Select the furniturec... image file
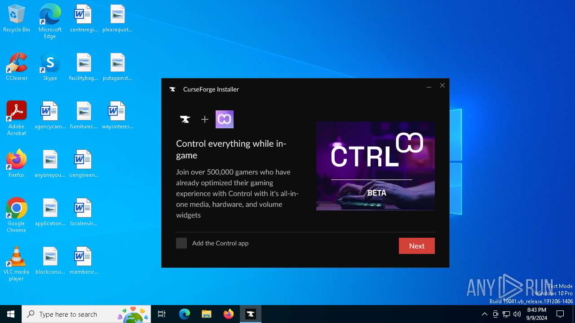575x323 pixels. (84, 116)
